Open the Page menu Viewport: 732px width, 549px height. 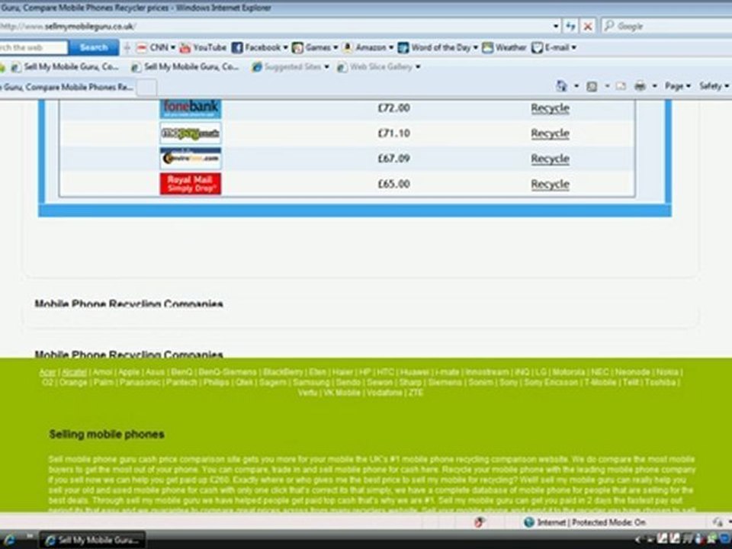coord(677,86)
